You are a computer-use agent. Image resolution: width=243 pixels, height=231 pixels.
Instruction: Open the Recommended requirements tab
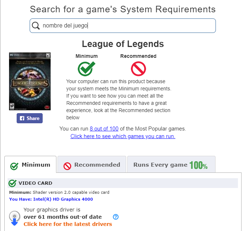[x=92, y=164]
